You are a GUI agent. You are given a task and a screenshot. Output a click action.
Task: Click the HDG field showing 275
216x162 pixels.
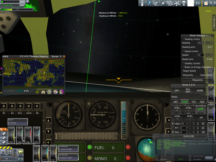(183, 124)
